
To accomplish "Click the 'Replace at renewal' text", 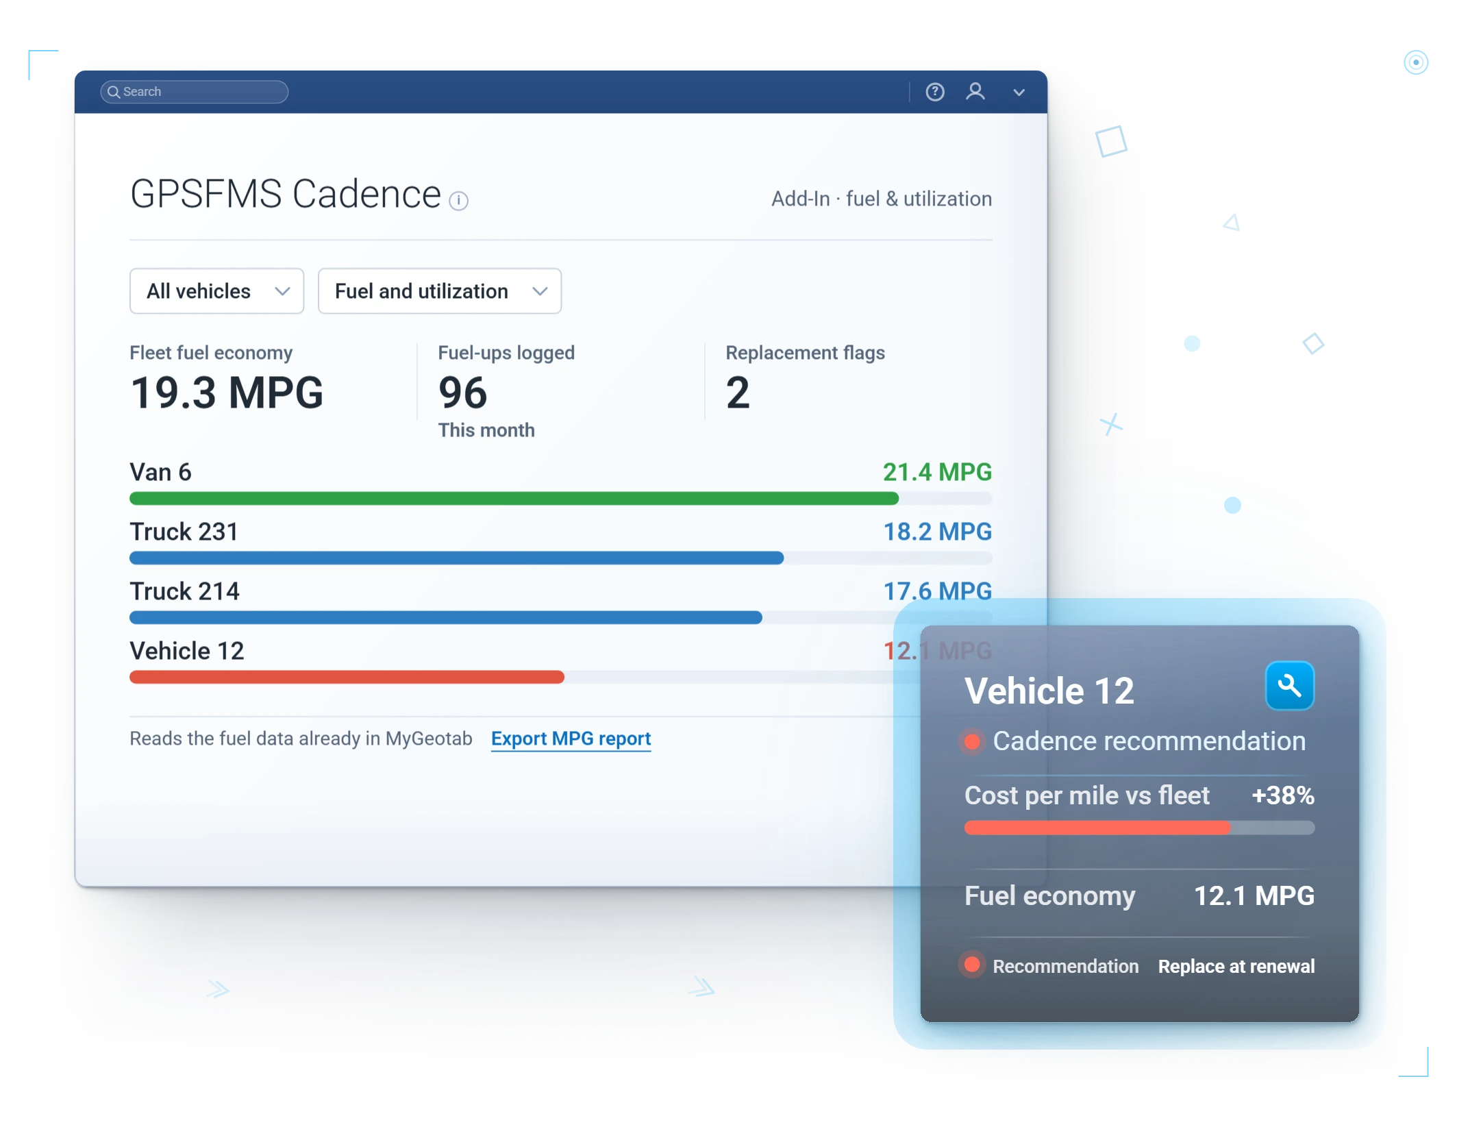I will tap(1237, 967).
